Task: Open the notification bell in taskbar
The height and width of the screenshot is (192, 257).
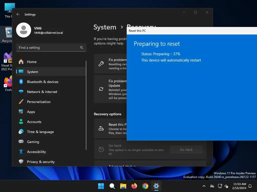Action: (250, 186)
